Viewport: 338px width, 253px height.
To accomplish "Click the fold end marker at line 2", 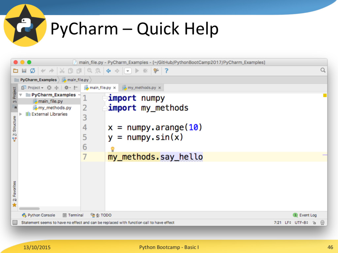I will (105, 108).
